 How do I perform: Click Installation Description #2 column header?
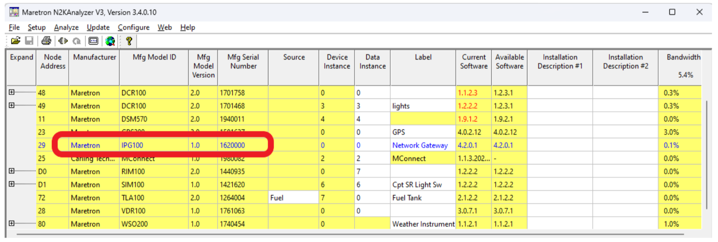click(626, 68)
